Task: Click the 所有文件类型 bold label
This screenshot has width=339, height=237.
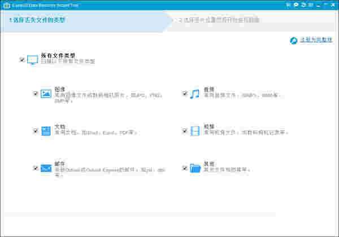Action: pyautogui.click(x=58, y=56)
